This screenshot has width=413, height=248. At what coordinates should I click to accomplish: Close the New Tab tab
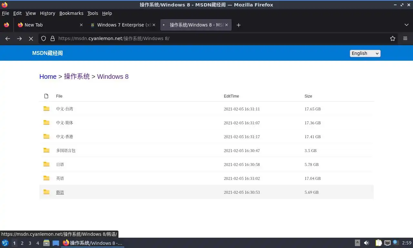point(81,25)
